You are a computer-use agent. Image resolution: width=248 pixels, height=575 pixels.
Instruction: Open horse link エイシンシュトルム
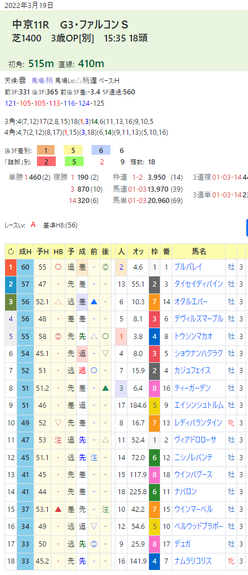click(x=199, y=405)
